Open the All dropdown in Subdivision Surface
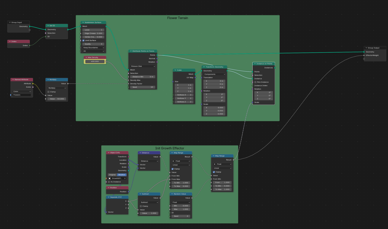Viewport: 388px width, 229px height. pyautogui.click(x=93, y=51)
